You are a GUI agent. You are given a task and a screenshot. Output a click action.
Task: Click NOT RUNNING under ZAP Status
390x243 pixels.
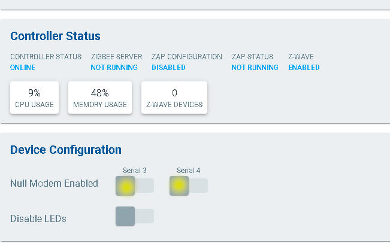click(255, 68)
